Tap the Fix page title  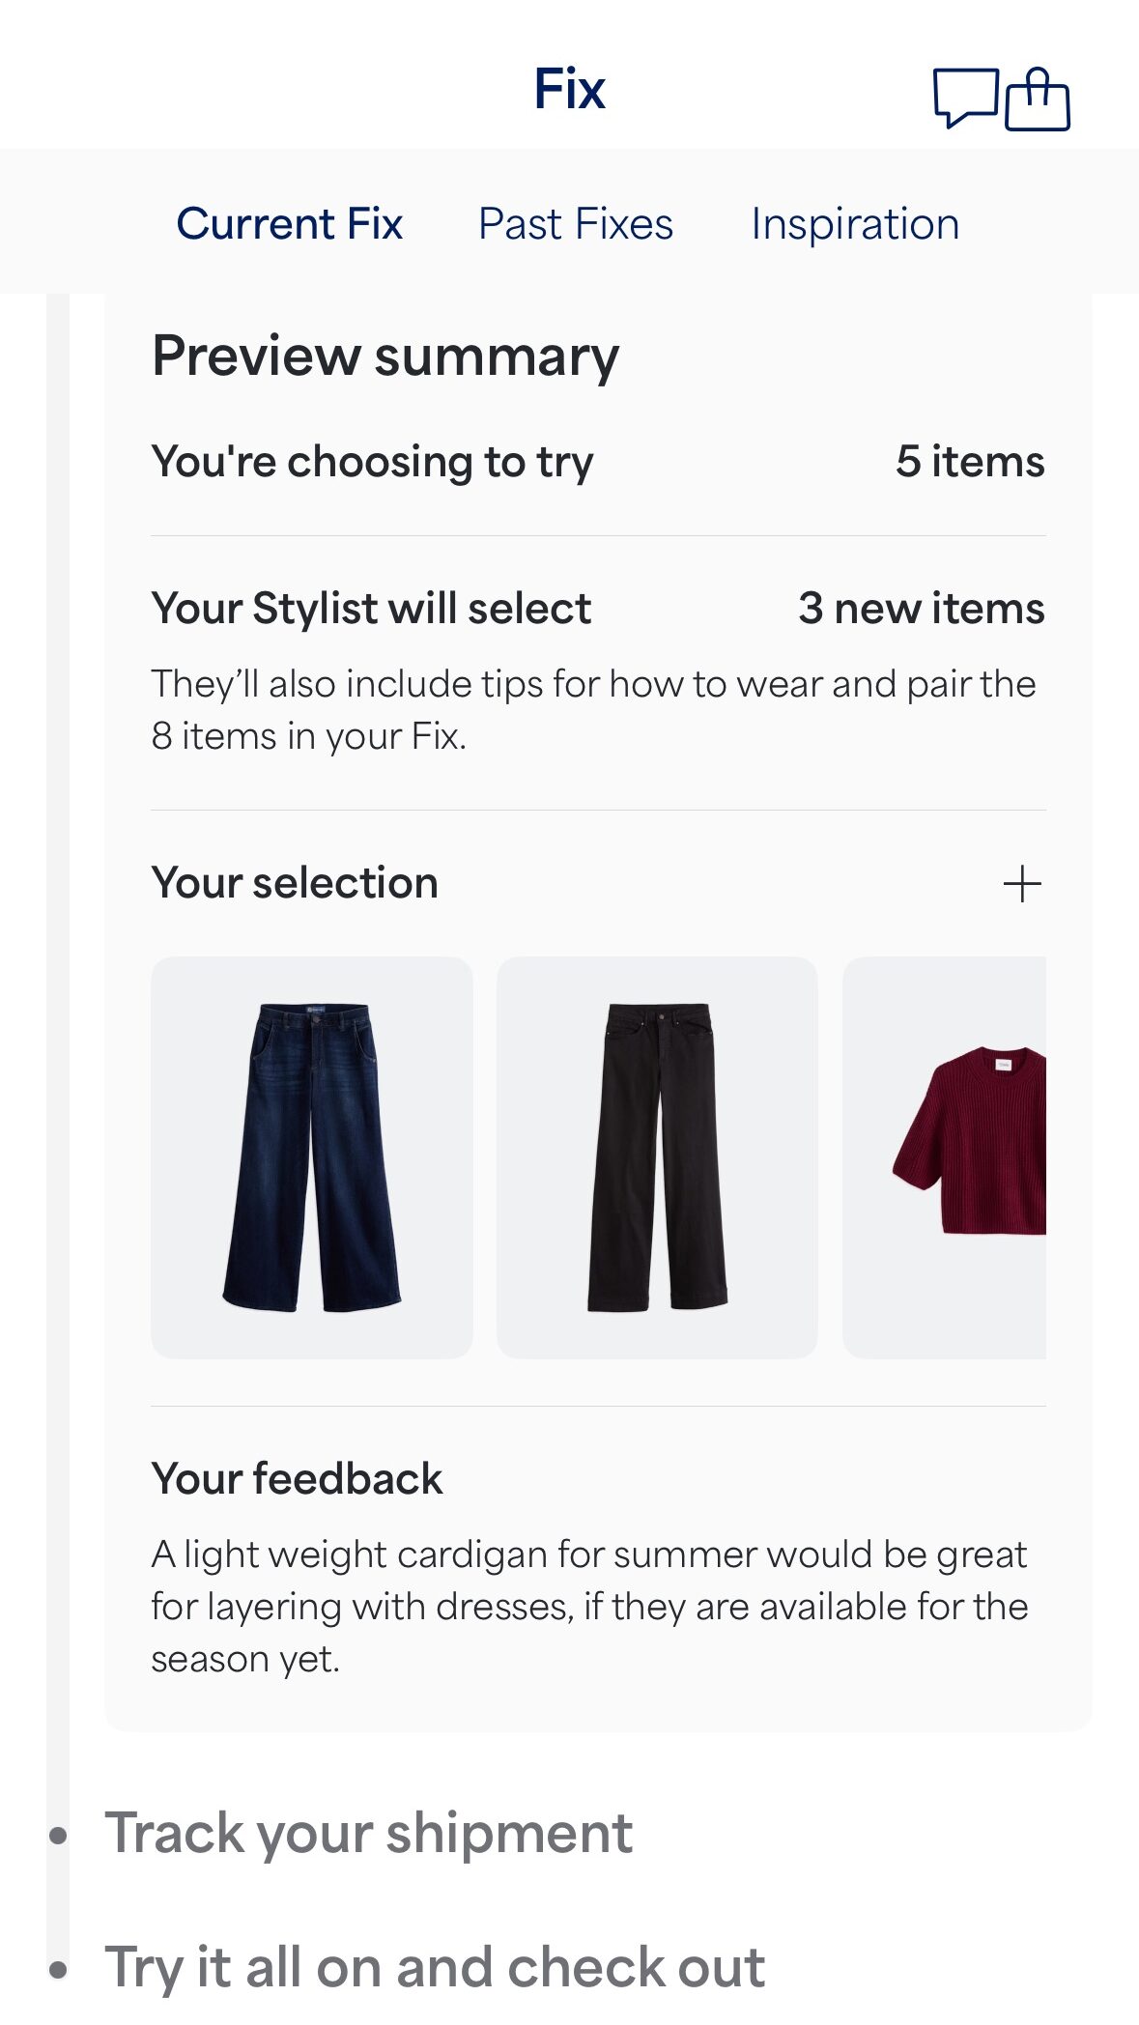pos(570,90)
